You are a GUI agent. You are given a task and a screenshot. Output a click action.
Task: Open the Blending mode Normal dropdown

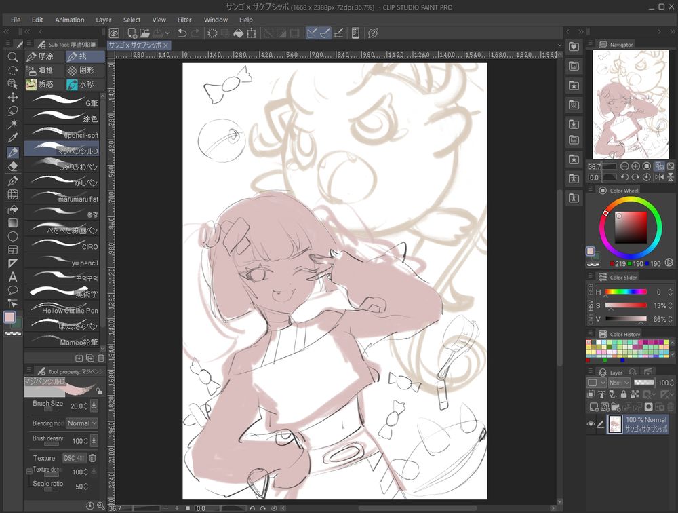click(x=82, y=423)
